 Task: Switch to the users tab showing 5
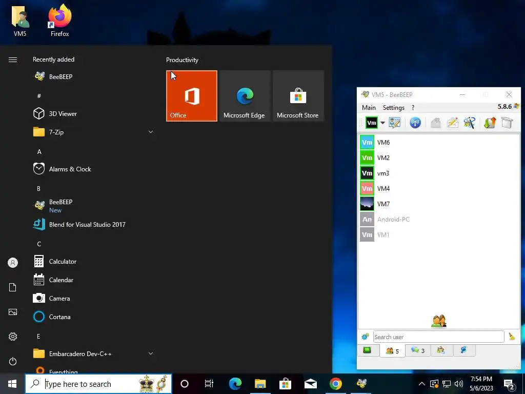[x=392, y=351]
